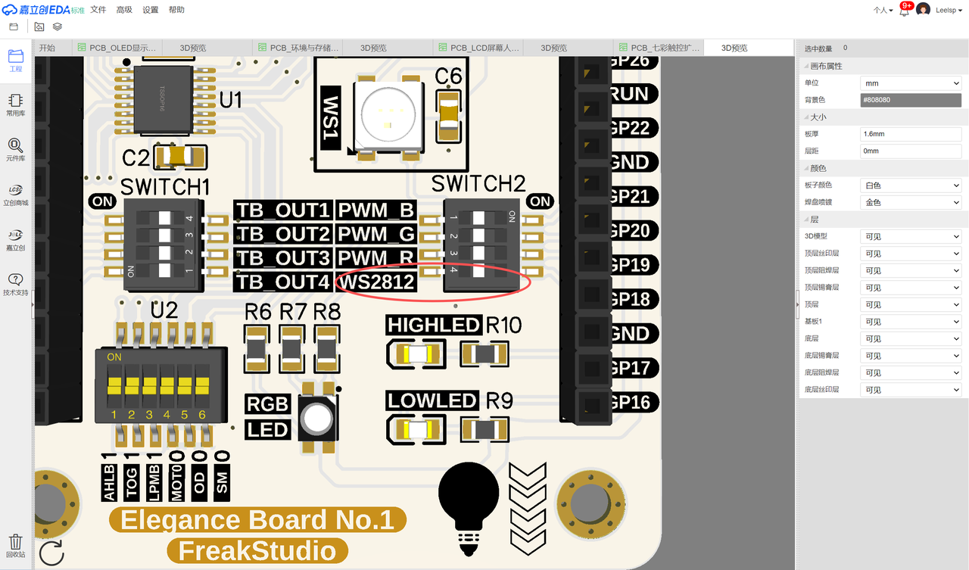Screen dimensions: 969x570
Task: Open the 底层 visibility dropdown
Action: [911, 338]
